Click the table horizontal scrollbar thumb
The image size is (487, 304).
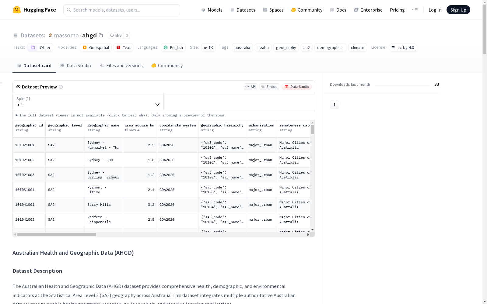[x=57, y=235]
